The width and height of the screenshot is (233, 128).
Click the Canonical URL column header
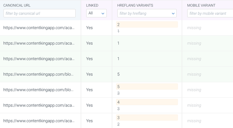17,5
